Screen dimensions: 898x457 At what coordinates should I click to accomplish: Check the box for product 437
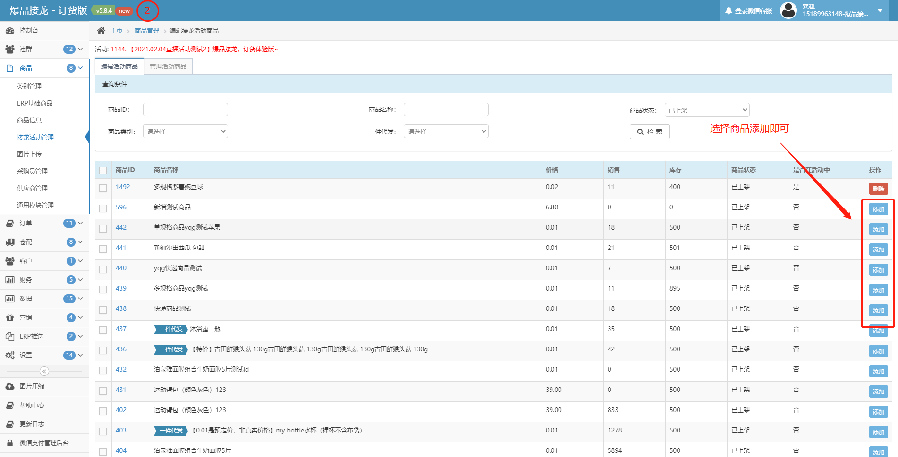coord(103,330)
